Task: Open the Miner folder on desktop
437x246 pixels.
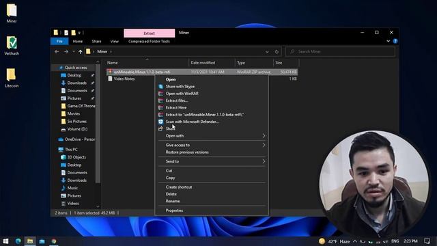Action: click(x=12, y=13)
